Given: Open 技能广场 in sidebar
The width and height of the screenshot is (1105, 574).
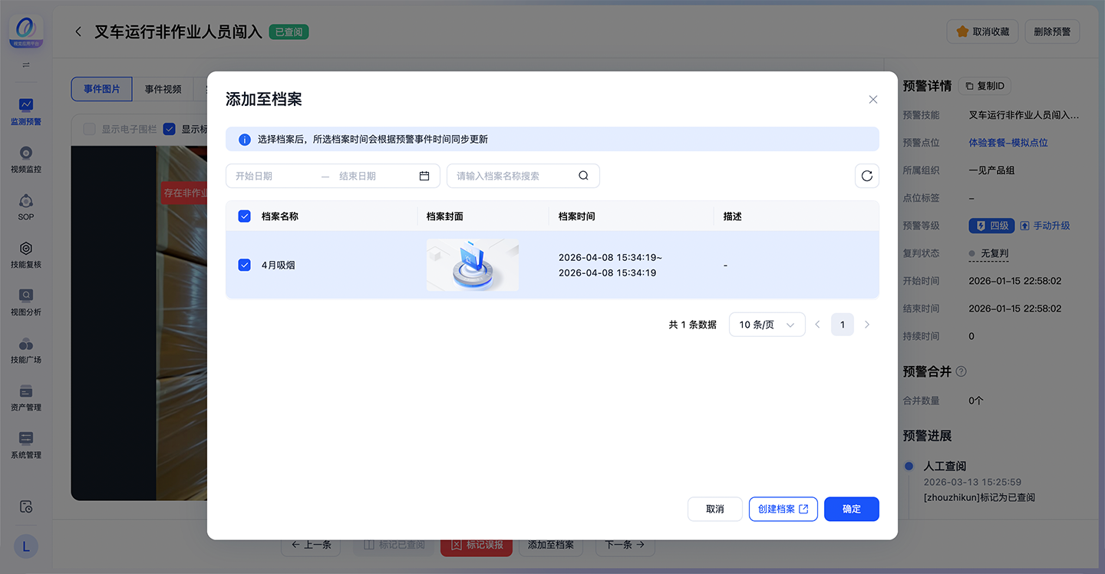Looking at the screenshot, I should click(x=26, y=350).
